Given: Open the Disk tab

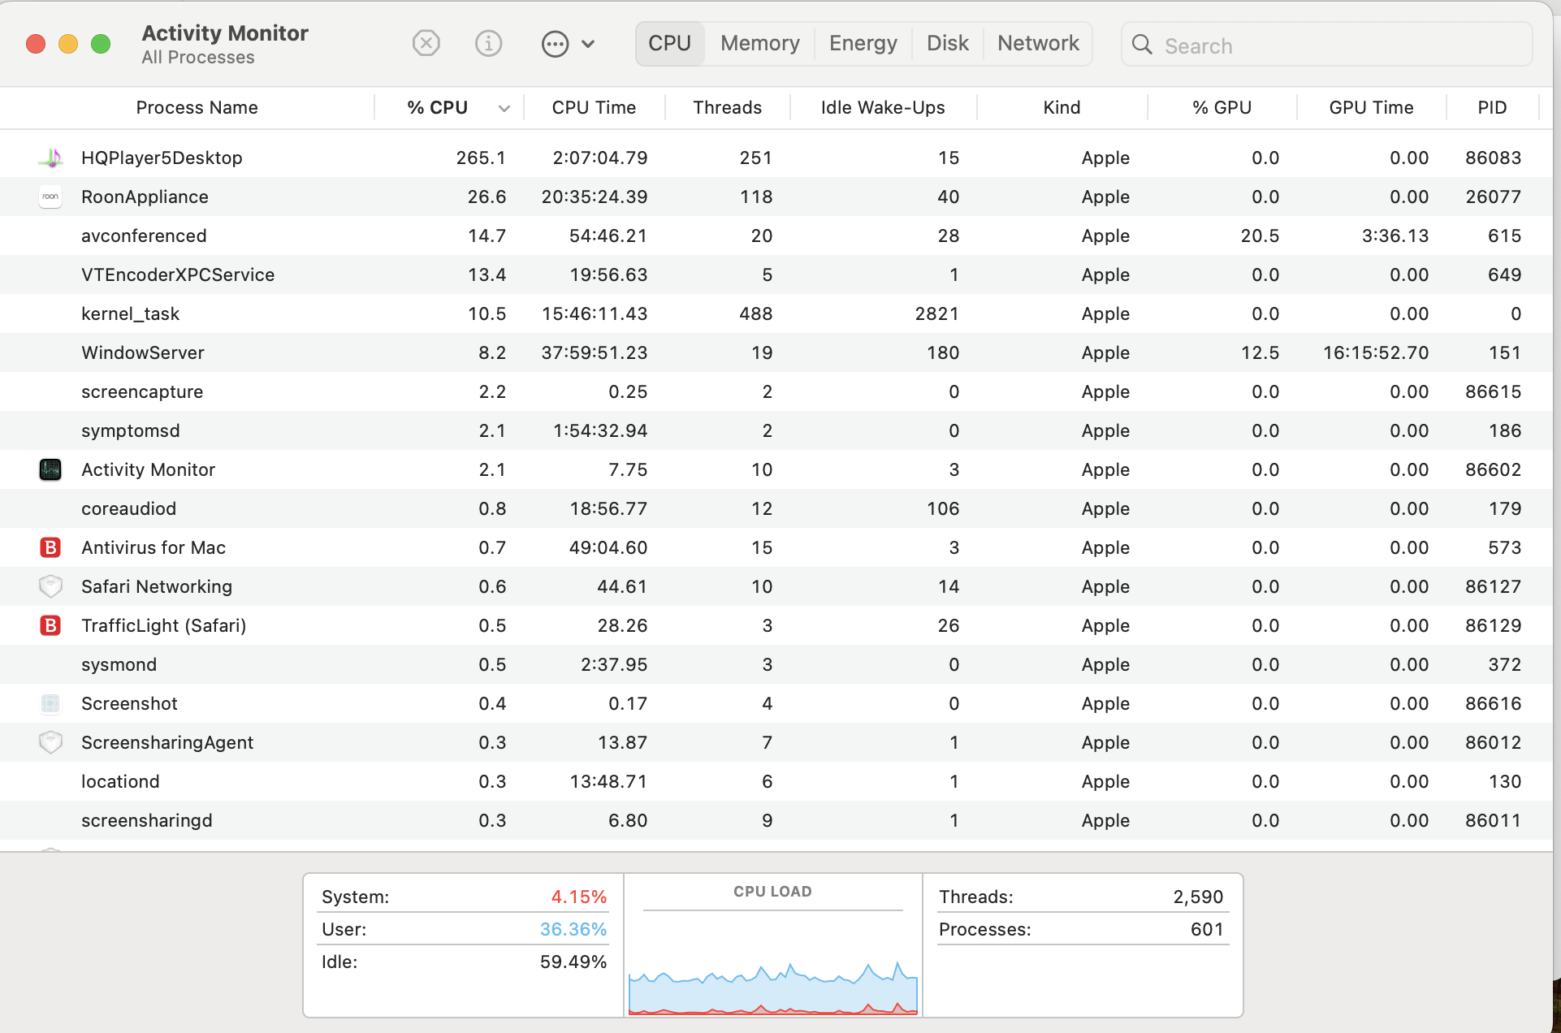Looking at the screenshot, I should pyautogui.click(x=948, y=43).
